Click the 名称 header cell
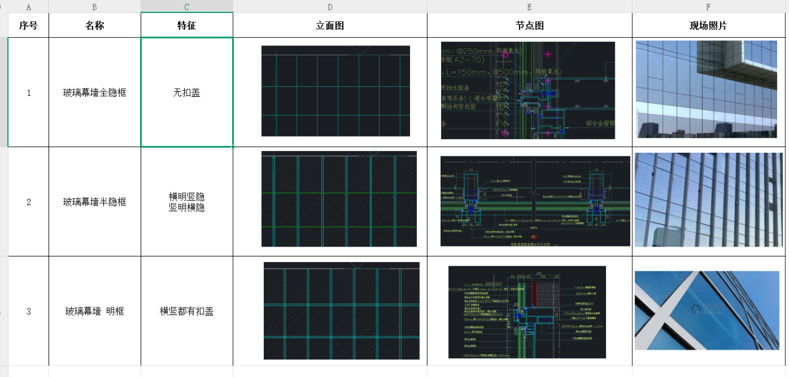Viewport: 789px width, 377px height. (95, 25)
